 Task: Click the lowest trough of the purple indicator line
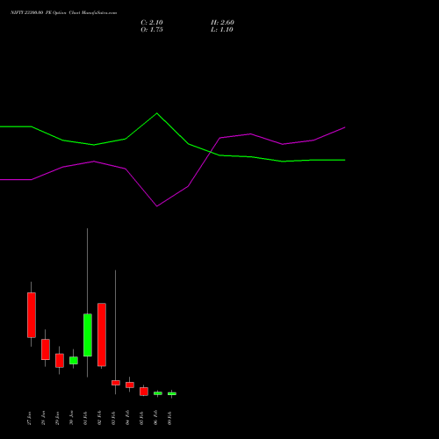[157, 206]
